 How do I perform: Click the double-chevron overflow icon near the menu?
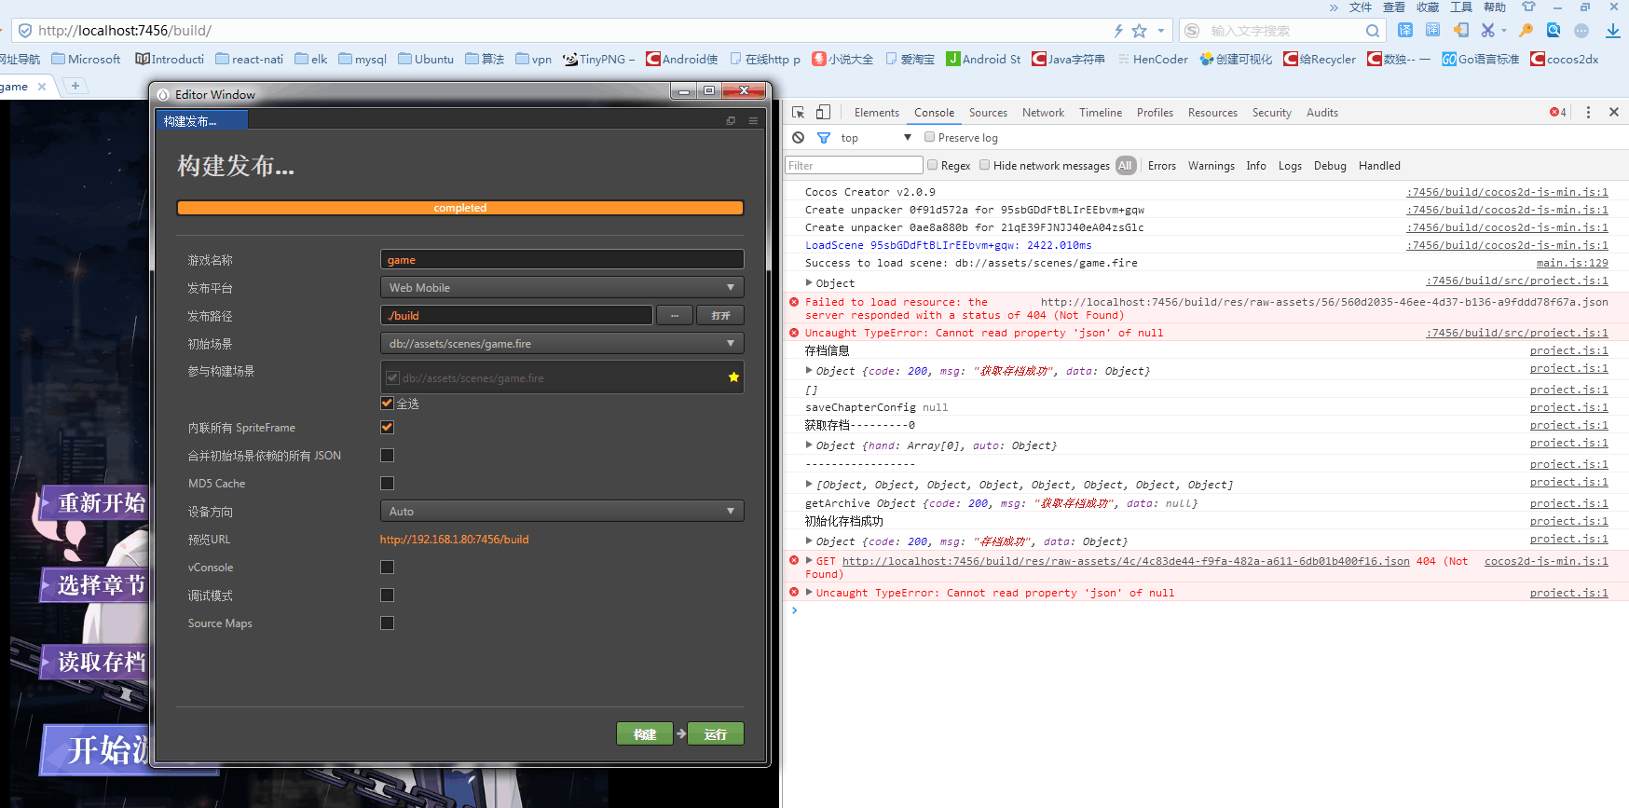point(1334,7)
